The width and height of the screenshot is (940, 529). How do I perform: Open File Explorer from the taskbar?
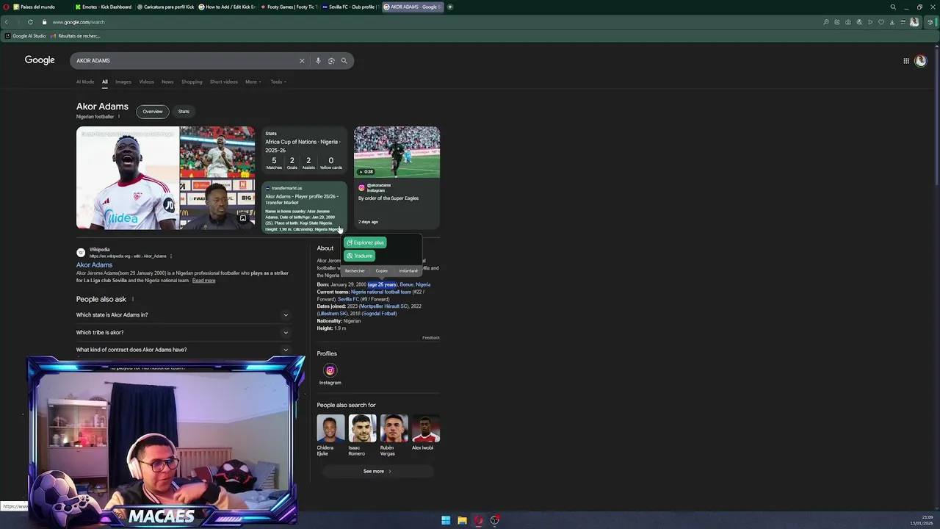click(462, 520)
